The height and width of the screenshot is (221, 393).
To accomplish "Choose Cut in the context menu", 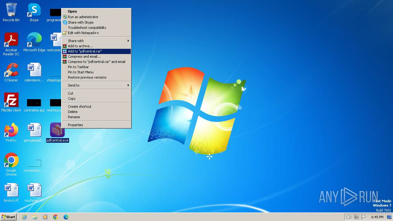I will pos(96,93).
